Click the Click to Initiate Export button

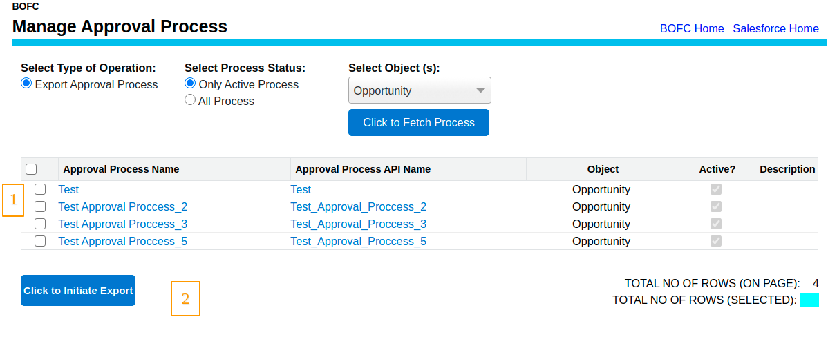(78, 291)
